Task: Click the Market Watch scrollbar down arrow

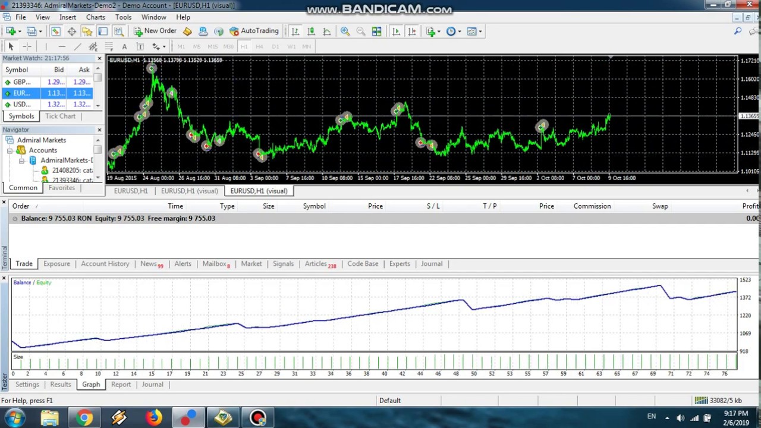Action: pos(98,107)
